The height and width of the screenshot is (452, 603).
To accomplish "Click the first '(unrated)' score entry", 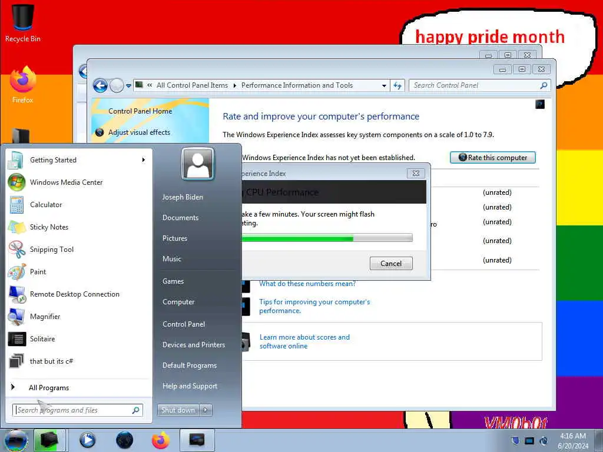I will coord(497,192).
